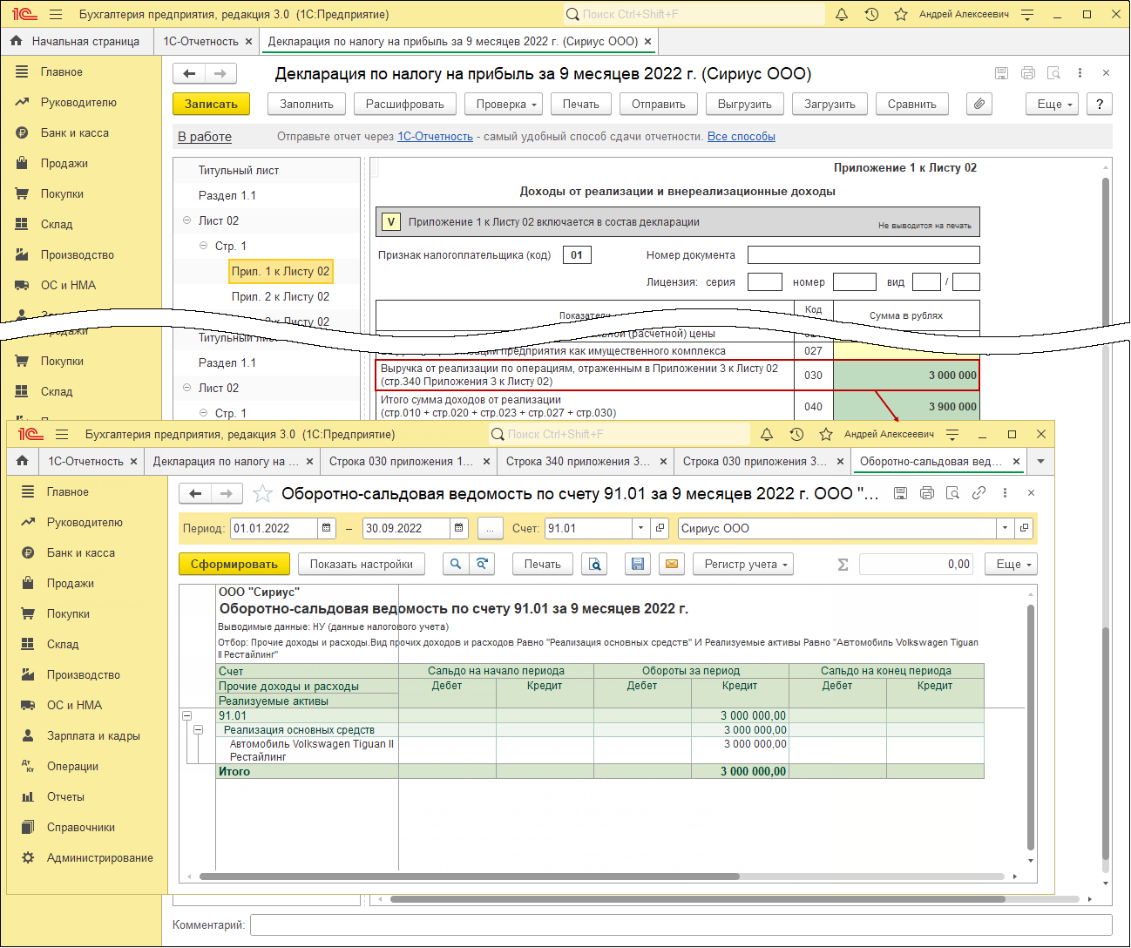Toggle Приложение 1 к Листу 02 inclusion checkbox
The width and height of the screenshot is (1131, 948).
[390, 222]
